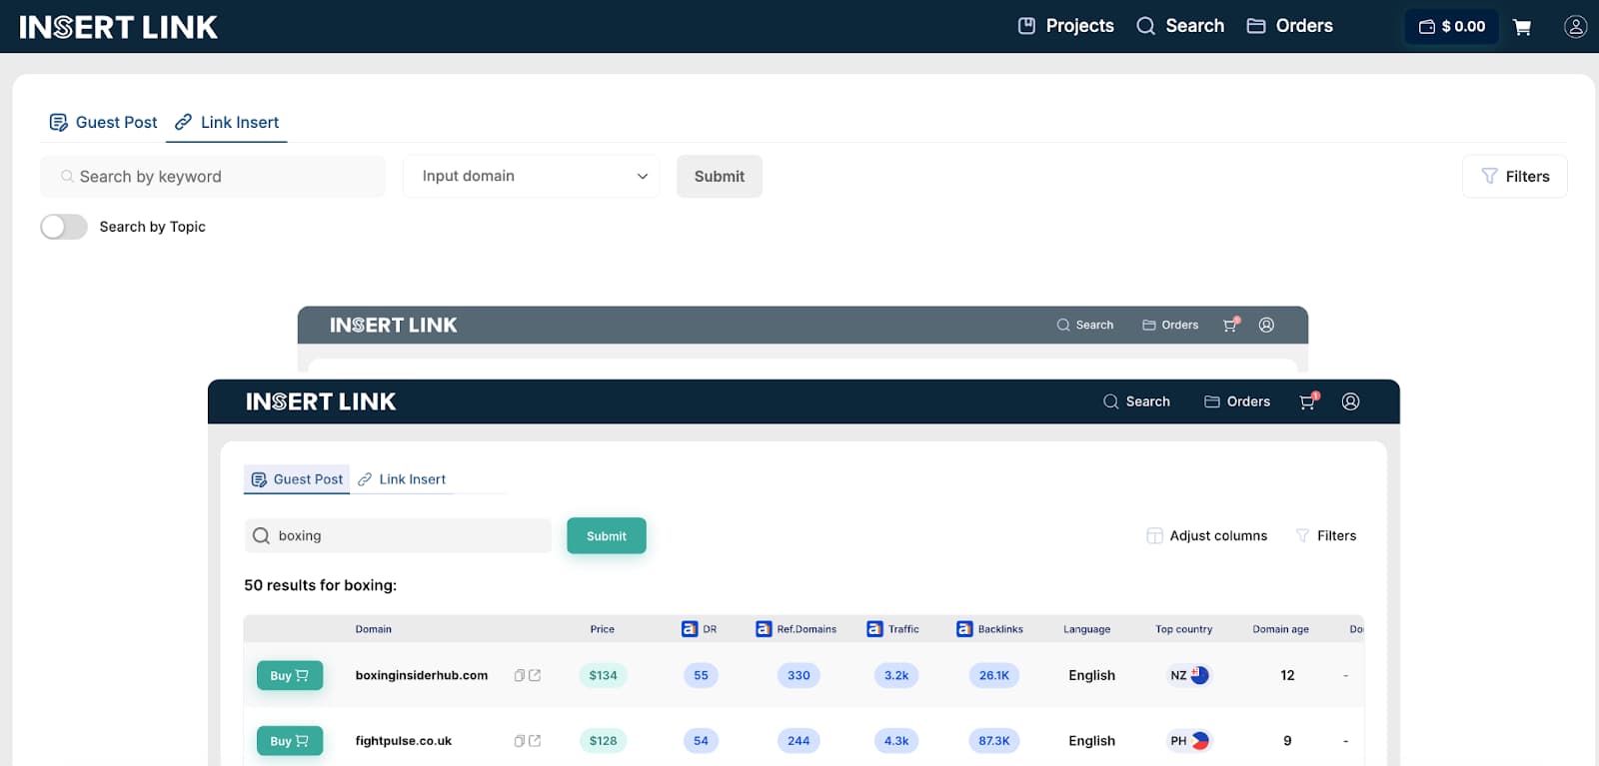Click the 330 ref domains value
The image size is (1599, 766).
[x=799, y=676]
